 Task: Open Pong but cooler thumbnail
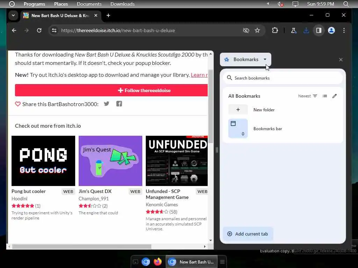pyautogui.click(x=43, y=161)
